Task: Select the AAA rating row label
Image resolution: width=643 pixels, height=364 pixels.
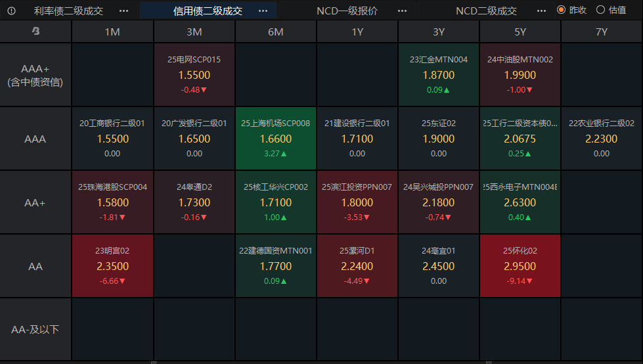Action: click(x=35, y=139)
